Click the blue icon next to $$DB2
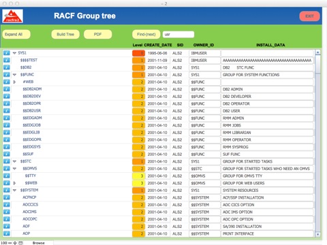Image resolution: width=327 pixels, height=245 pixels. (7, 67)
